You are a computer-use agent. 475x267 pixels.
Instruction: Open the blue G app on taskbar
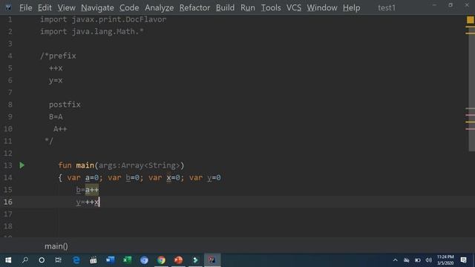[144, 260]
